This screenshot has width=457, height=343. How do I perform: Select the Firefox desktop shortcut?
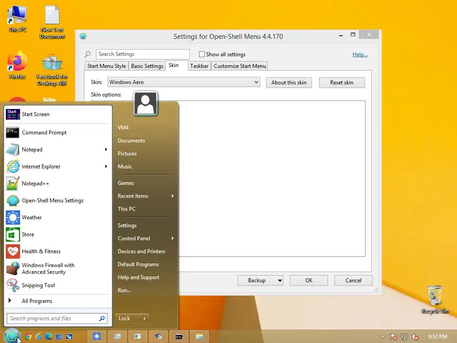pos(17,65)
